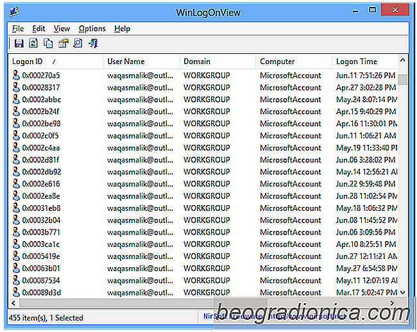Screen dimensions: 417x332
Task: Minimize the WinLogOnView window
Action: (355, 12)
